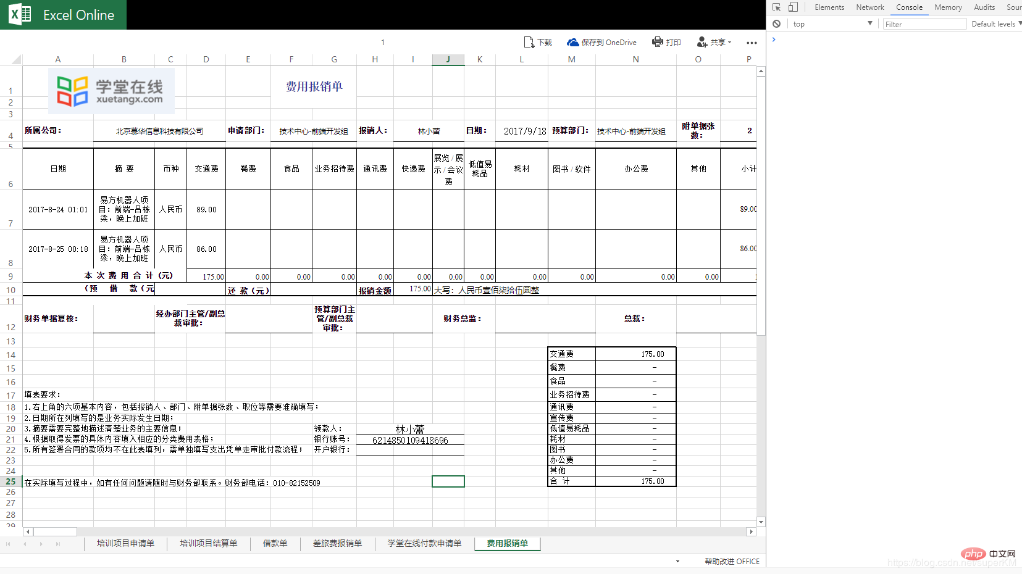Go to first sheet tab arrow
1022x574 pixels.
pyautogui.click(x=8, y=544)
